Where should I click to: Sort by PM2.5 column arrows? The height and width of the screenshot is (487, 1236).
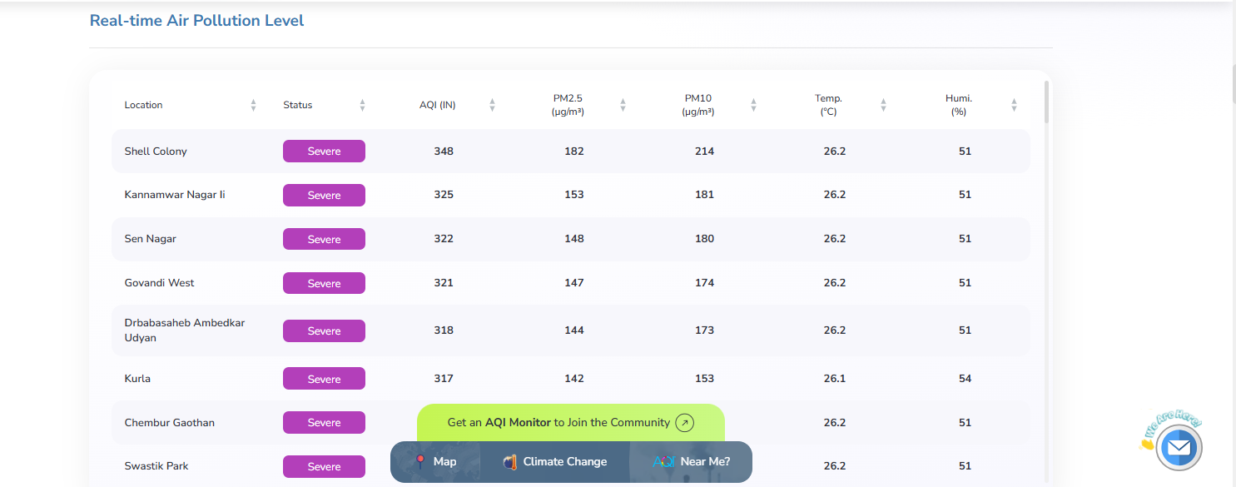point(623,105)
